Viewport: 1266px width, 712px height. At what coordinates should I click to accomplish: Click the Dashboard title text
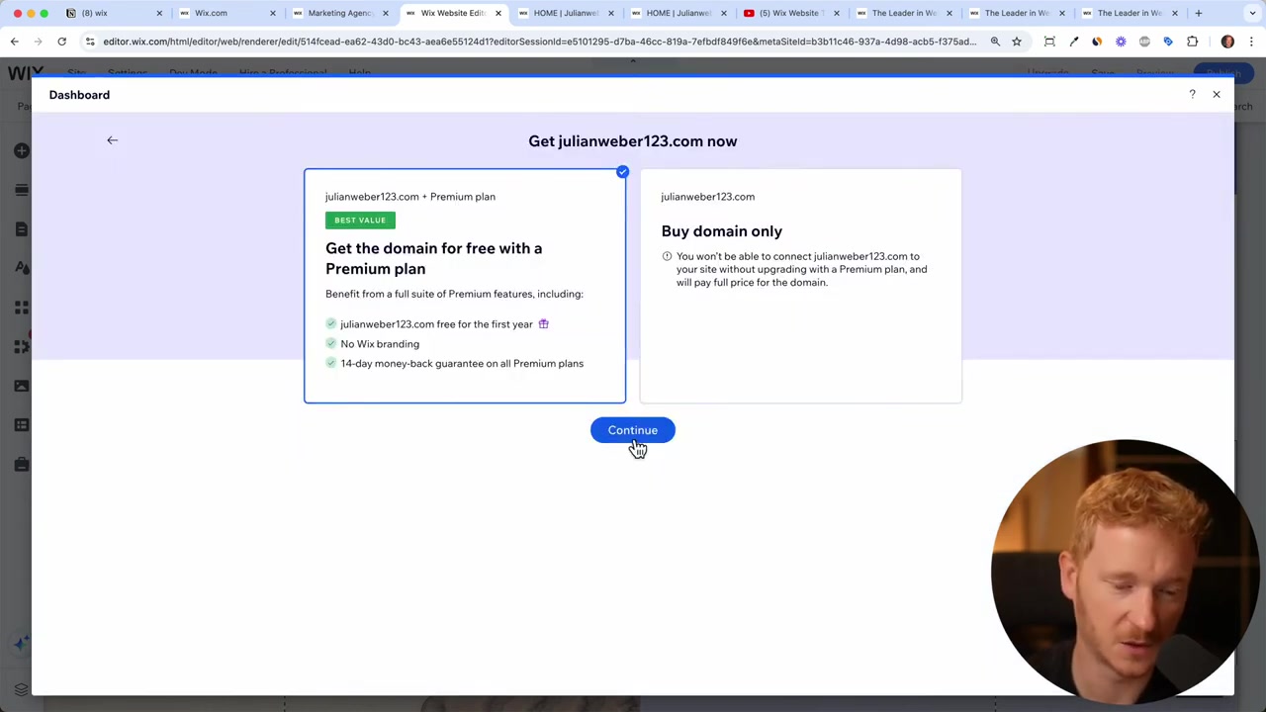click(79, 95)
